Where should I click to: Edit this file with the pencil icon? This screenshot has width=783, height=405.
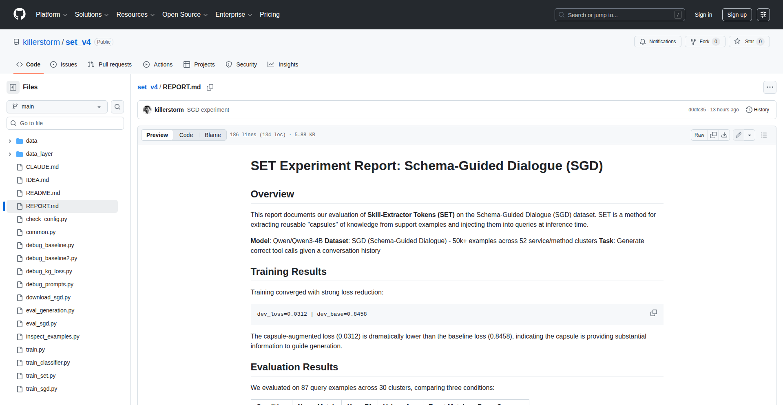tap(738, 135)
